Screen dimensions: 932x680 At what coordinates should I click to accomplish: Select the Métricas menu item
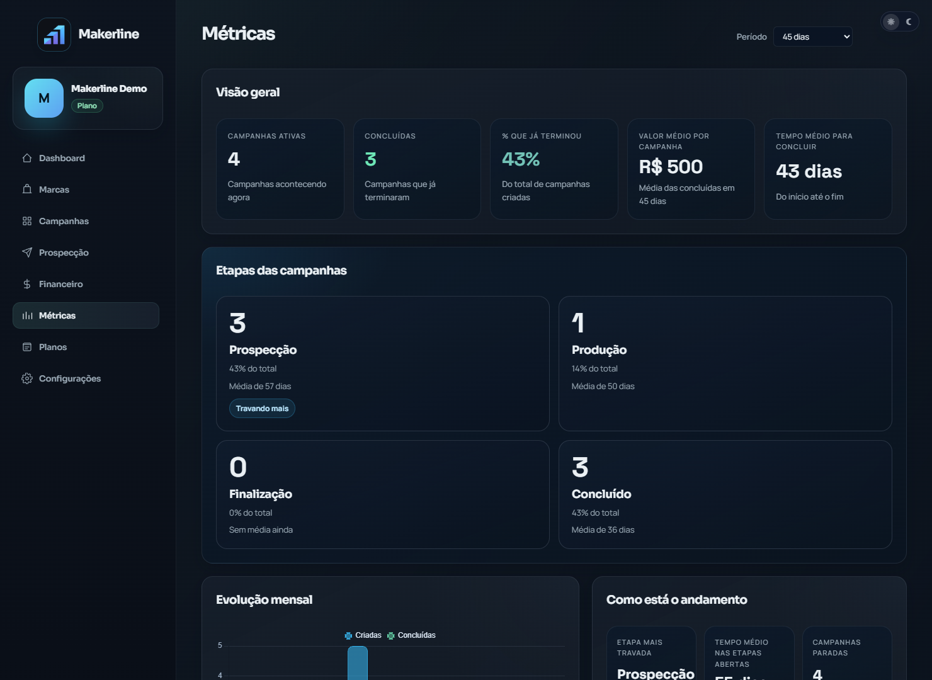pyautogui.click(x=86, y=315)
